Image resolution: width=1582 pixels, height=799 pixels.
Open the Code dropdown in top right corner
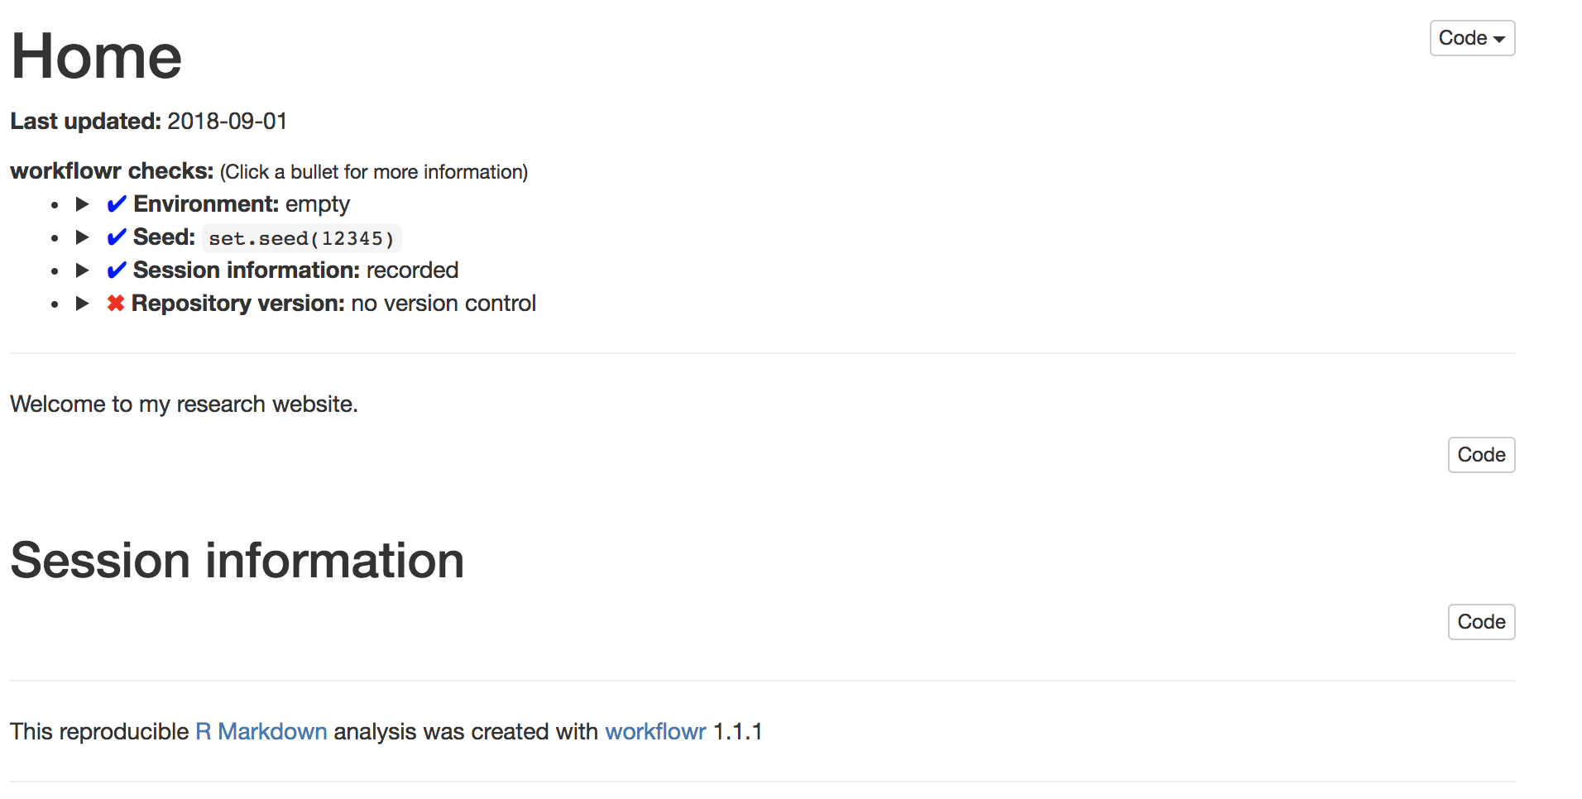[1472, 37]
